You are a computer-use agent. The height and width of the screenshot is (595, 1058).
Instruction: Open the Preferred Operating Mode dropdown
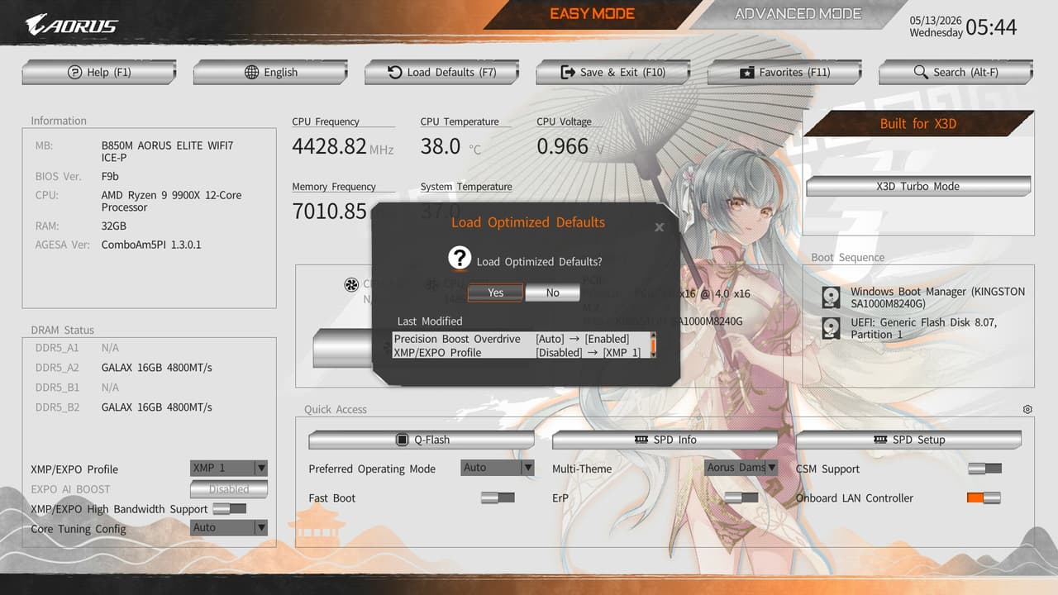pyautogui.click(x=498, y=468)
